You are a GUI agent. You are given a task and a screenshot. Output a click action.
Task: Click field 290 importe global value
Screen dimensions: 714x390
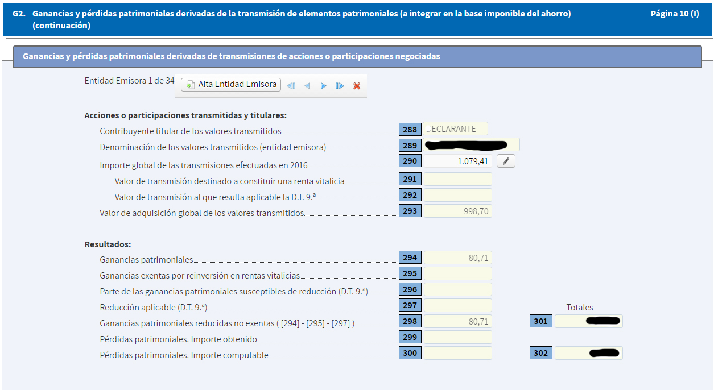click(x=457, y=161)
